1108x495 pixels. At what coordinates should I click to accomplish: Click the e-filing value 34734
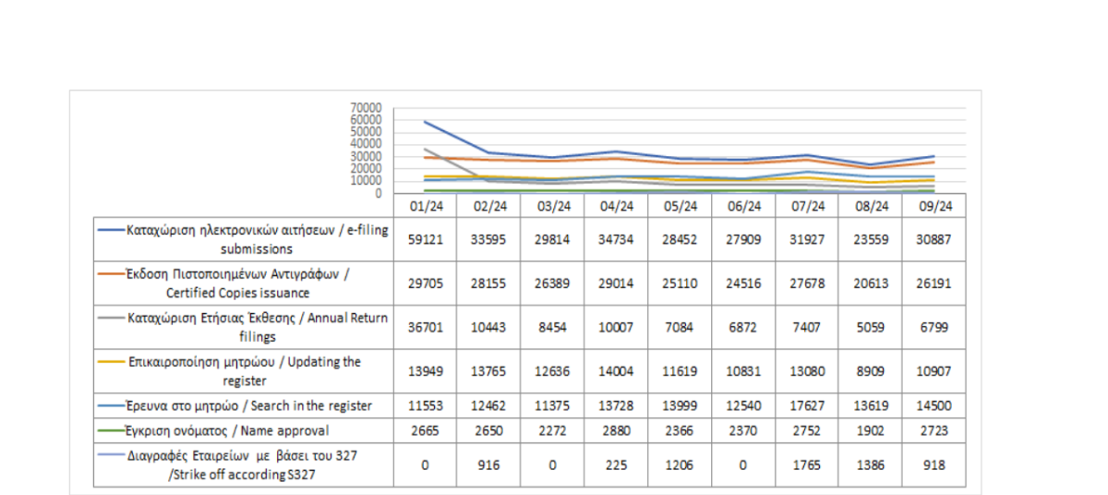point(616,240)
